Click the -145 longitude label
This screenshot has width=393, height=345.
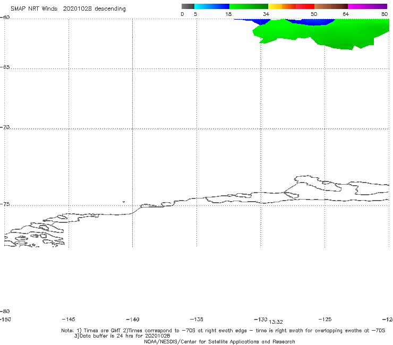(x=69, y=320)
